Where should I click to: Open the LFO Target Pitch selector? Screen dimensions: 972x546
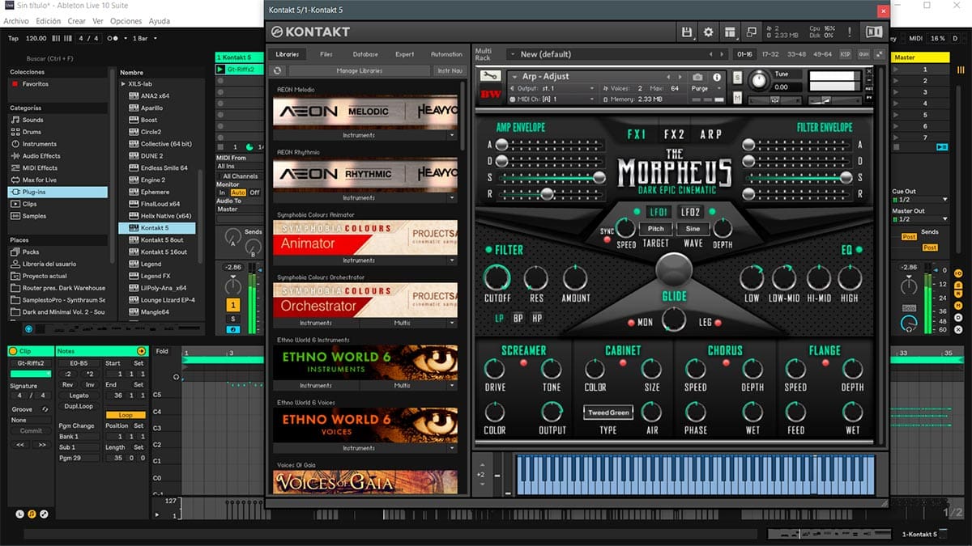point(655,229)
